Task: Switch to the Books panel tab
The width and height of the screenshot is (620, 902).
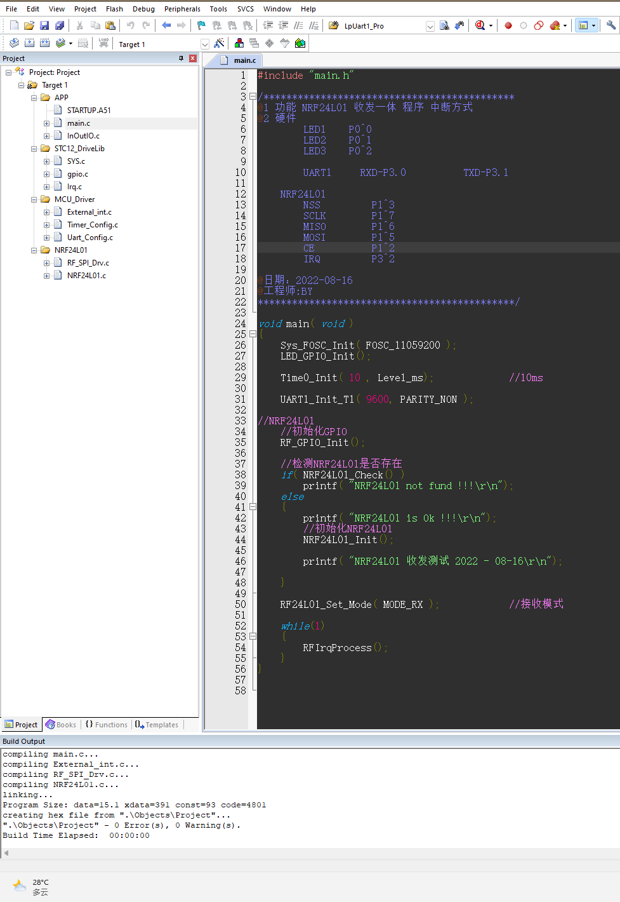Action: (x=61, y=725)
